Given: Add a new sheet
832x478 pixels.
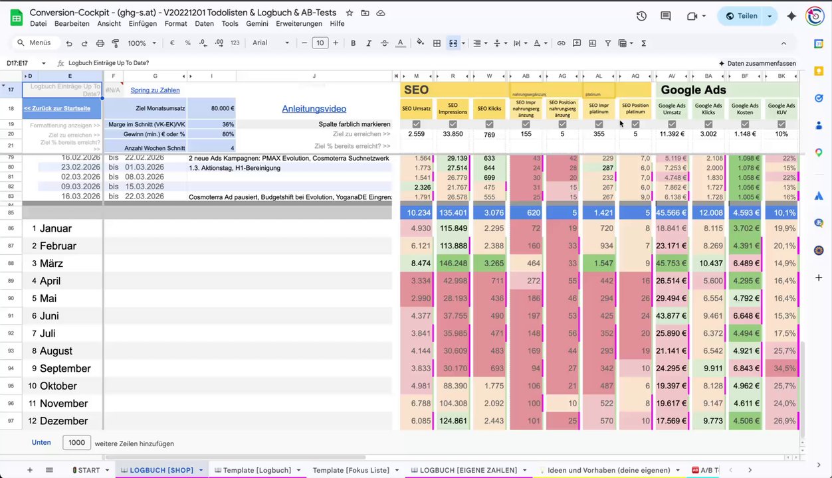Looking at the screenshot, I should pos(29,470).
